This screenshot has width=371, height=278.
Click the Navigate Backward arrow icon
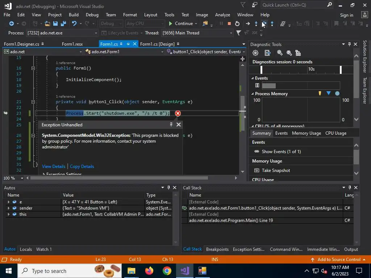tap(11, 24)
